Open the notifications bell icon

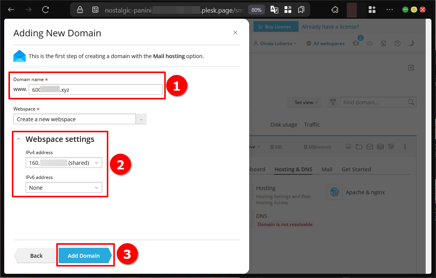[356, 44]
